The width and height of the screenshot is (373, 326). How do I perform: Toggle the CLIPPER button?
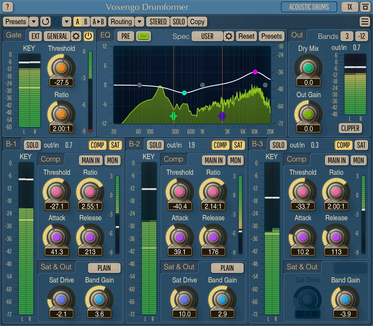[350, 128]
